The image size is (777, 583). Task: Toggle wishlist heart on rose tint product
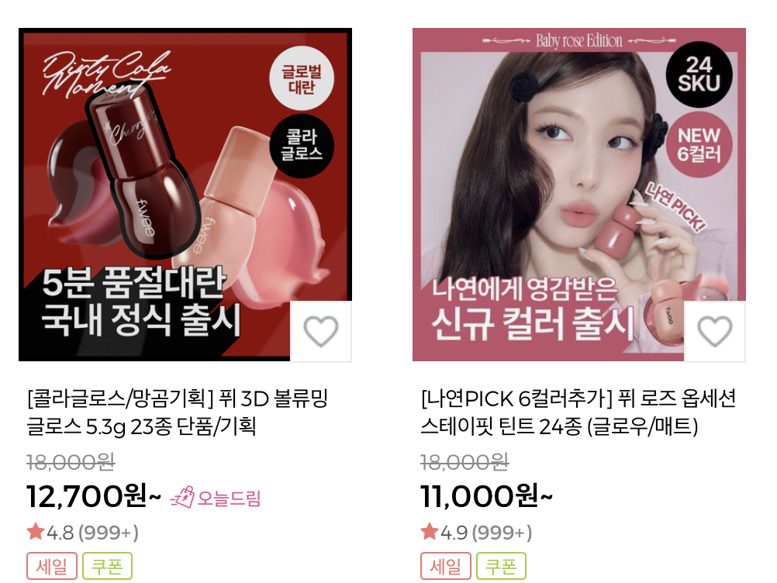coord(714,331)
